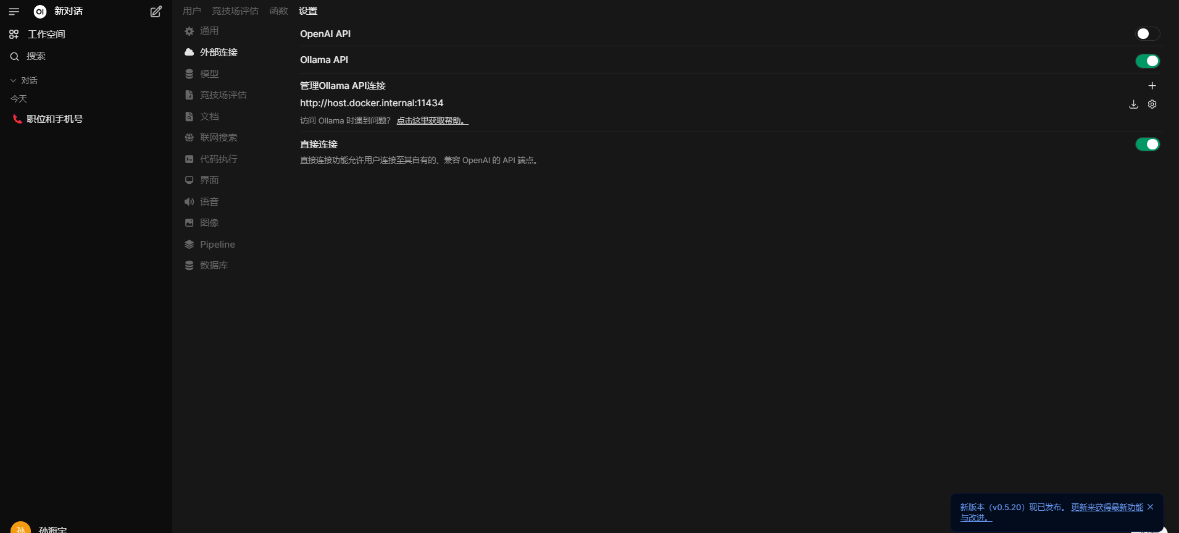Dismiss the new version notification

point(1150,507)
